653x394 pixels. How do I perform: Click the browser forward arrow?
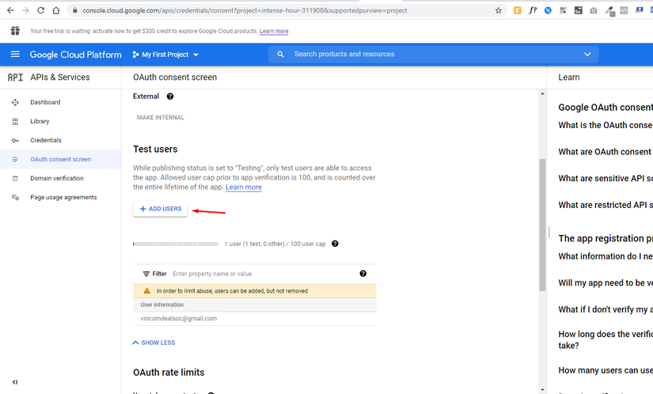[25, 10]
